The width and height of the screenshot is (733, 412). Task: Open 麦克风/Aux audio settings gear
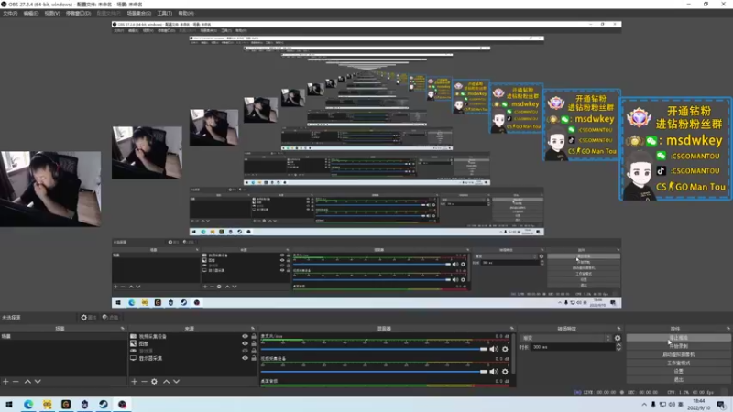click(x=505, y=349)
